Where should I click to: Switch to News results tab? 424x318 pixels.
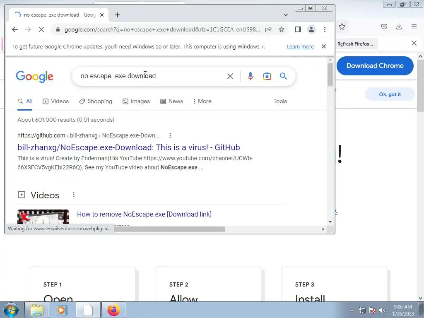[x=171, y=101]
